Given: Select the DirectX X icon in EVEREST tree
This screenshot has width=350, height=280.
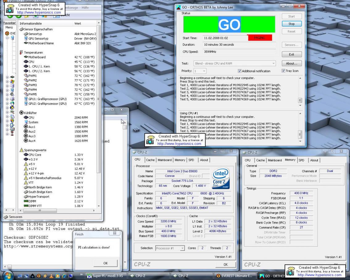Looking at the screenshot, I should click(12, 108).
